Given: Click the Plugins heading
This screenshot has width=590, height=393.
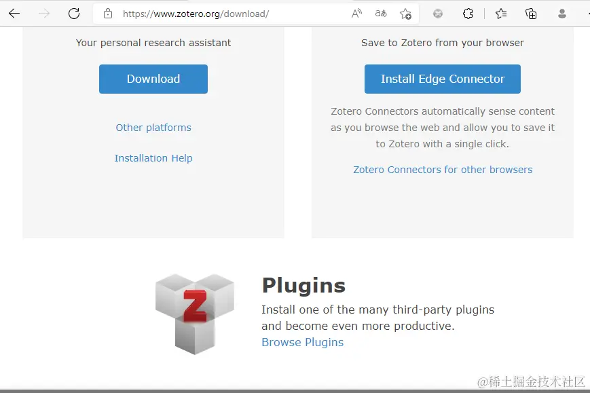Looking at the screenshot, I should click(303, 285).
